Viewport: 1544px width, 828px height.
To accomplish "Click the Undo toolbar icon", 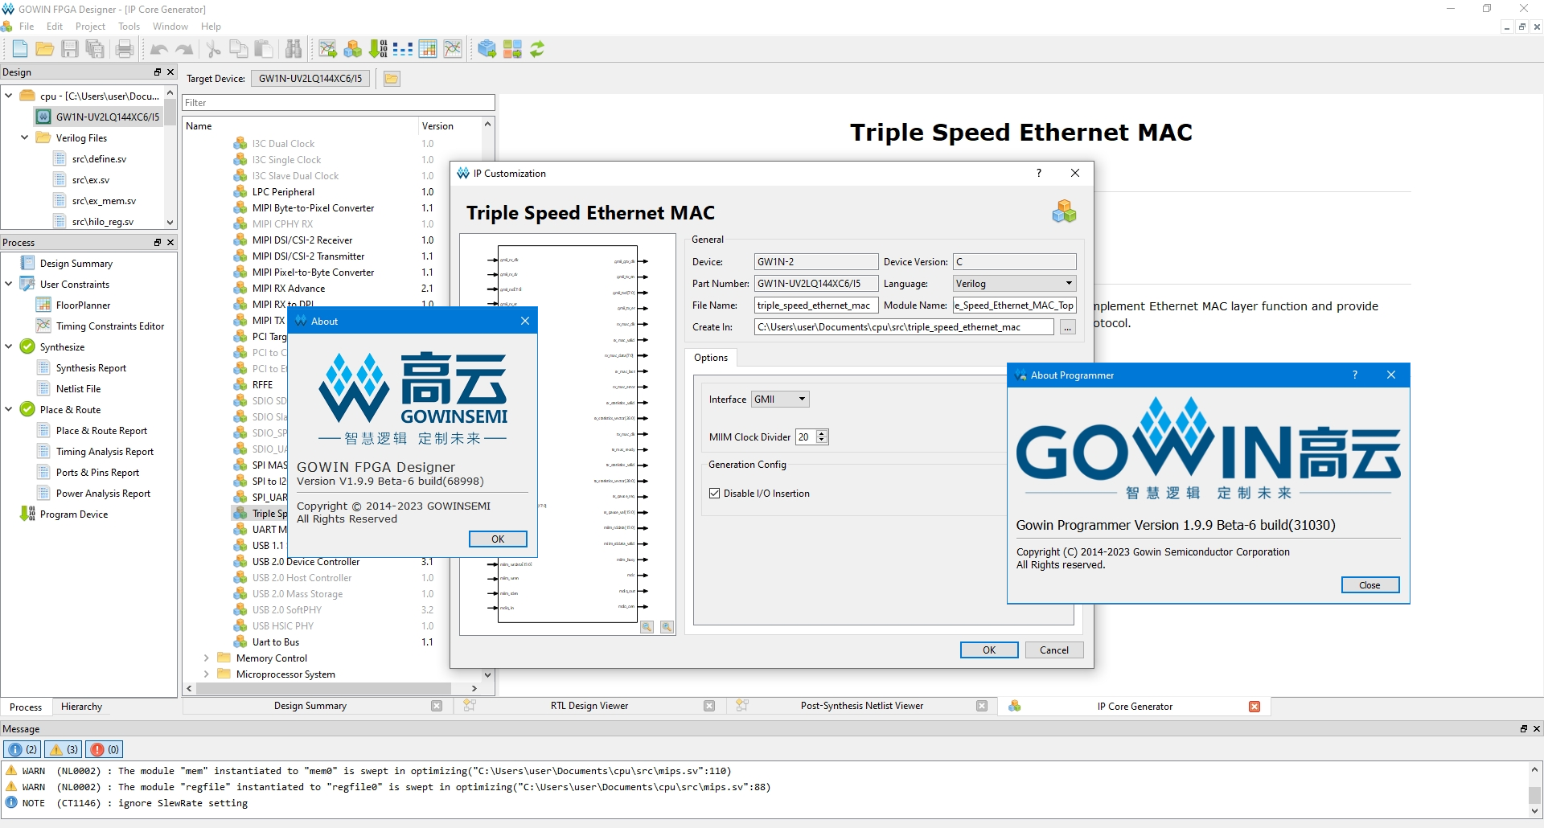I will click(159, 49).
